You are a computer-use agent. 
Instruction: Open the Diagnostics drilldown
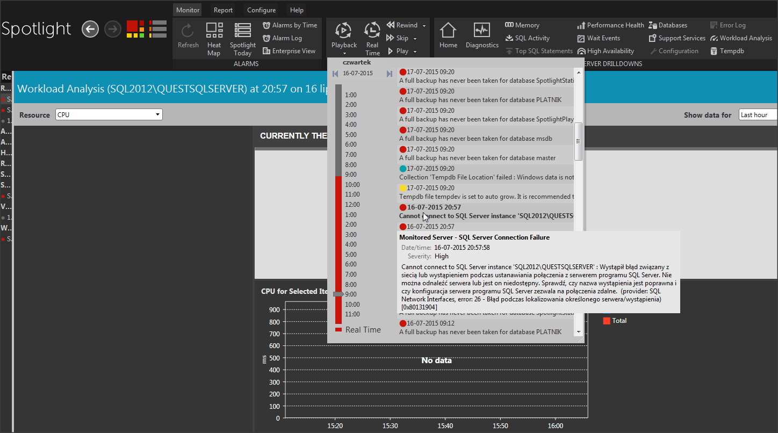point(482,36)
